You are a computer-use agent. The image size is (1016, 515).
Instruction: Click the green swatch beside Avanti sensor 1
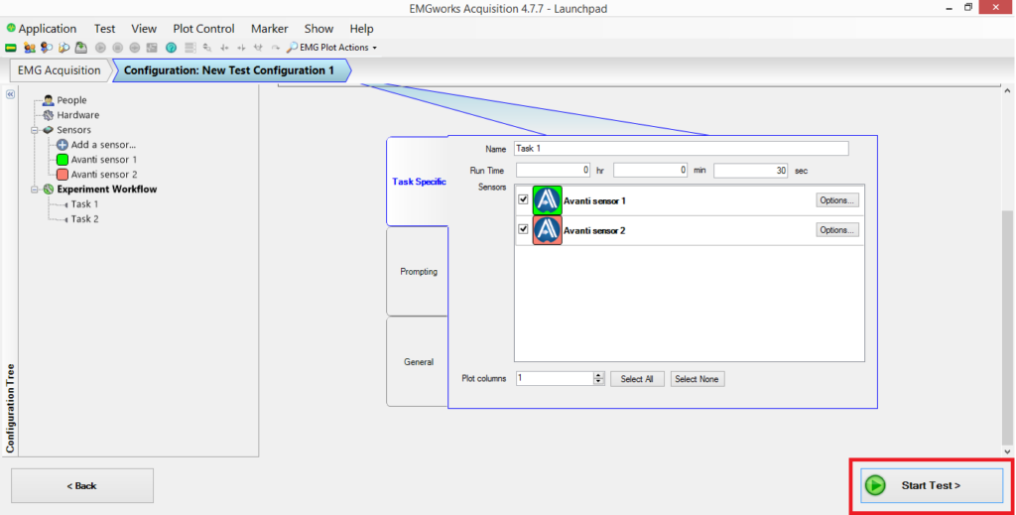pyautogui.click(x=63, y=160)
